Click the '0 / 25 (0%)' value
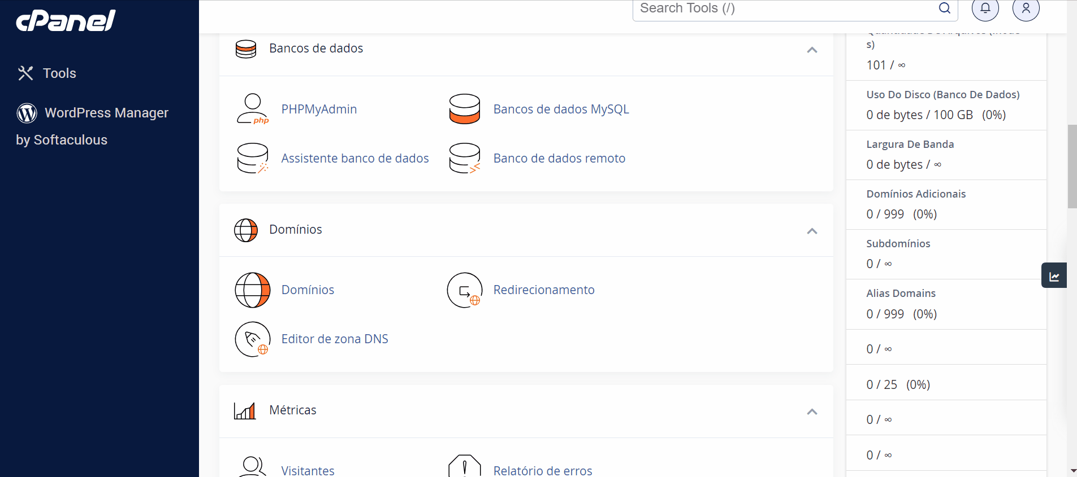The image size is (1077, 477). (898, 385)
